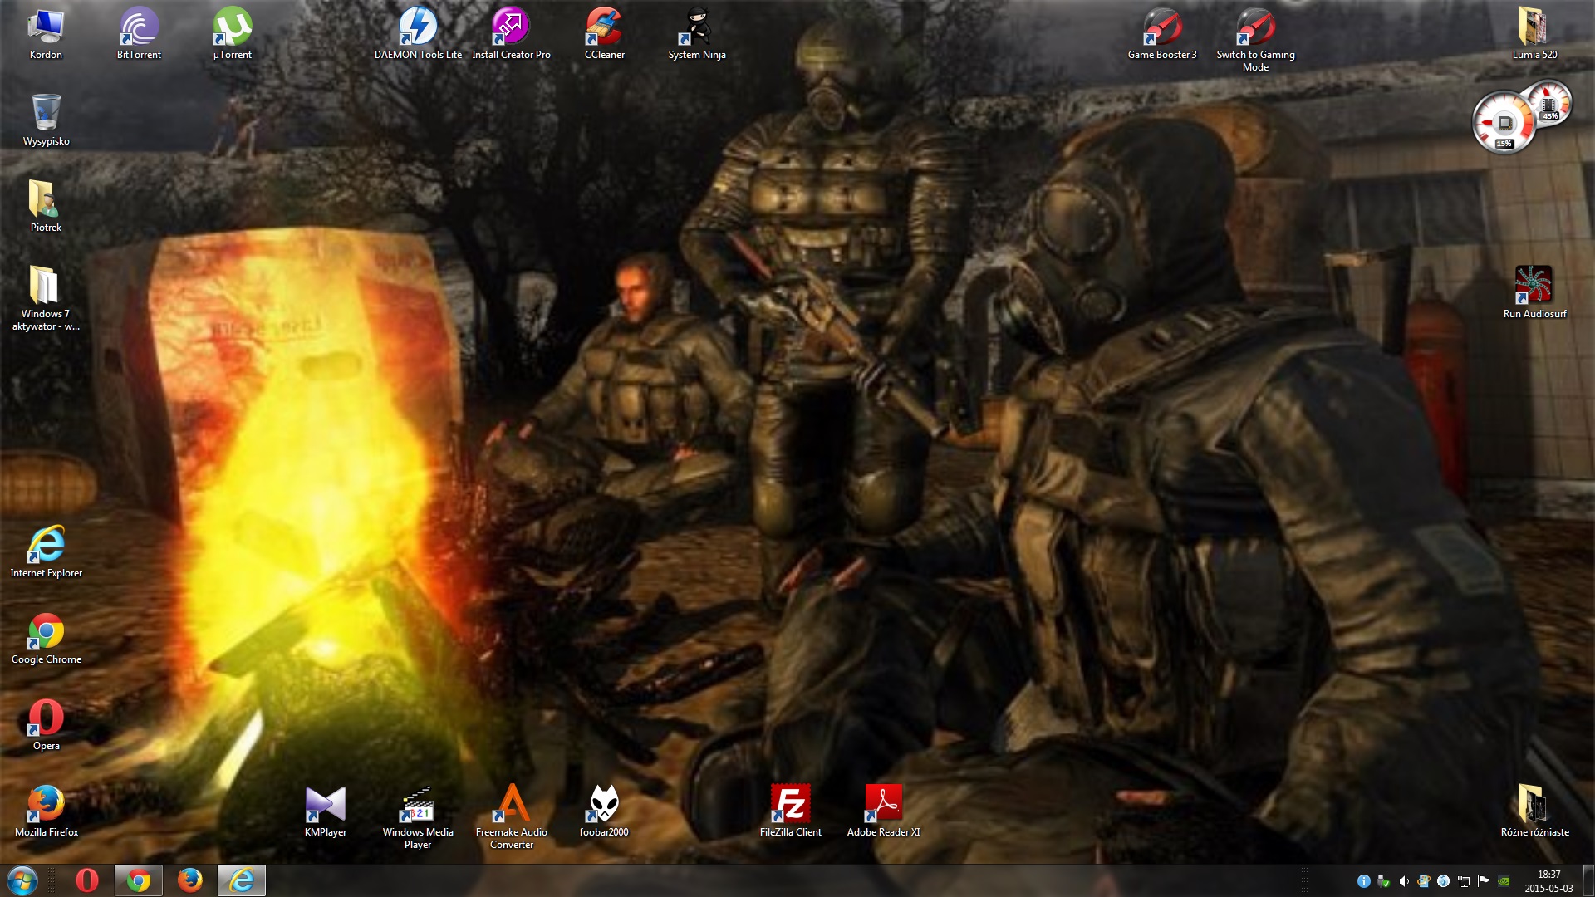Open the Kordon computer icon
Image resolution: width=1595 pixels, height=897 pixels.
point(46,33)
